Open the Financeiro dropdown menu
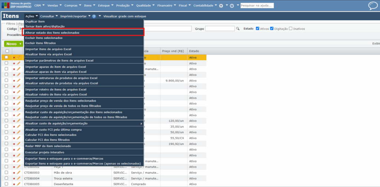This screenshot has width=380, height=187. [x=167, y=5]
